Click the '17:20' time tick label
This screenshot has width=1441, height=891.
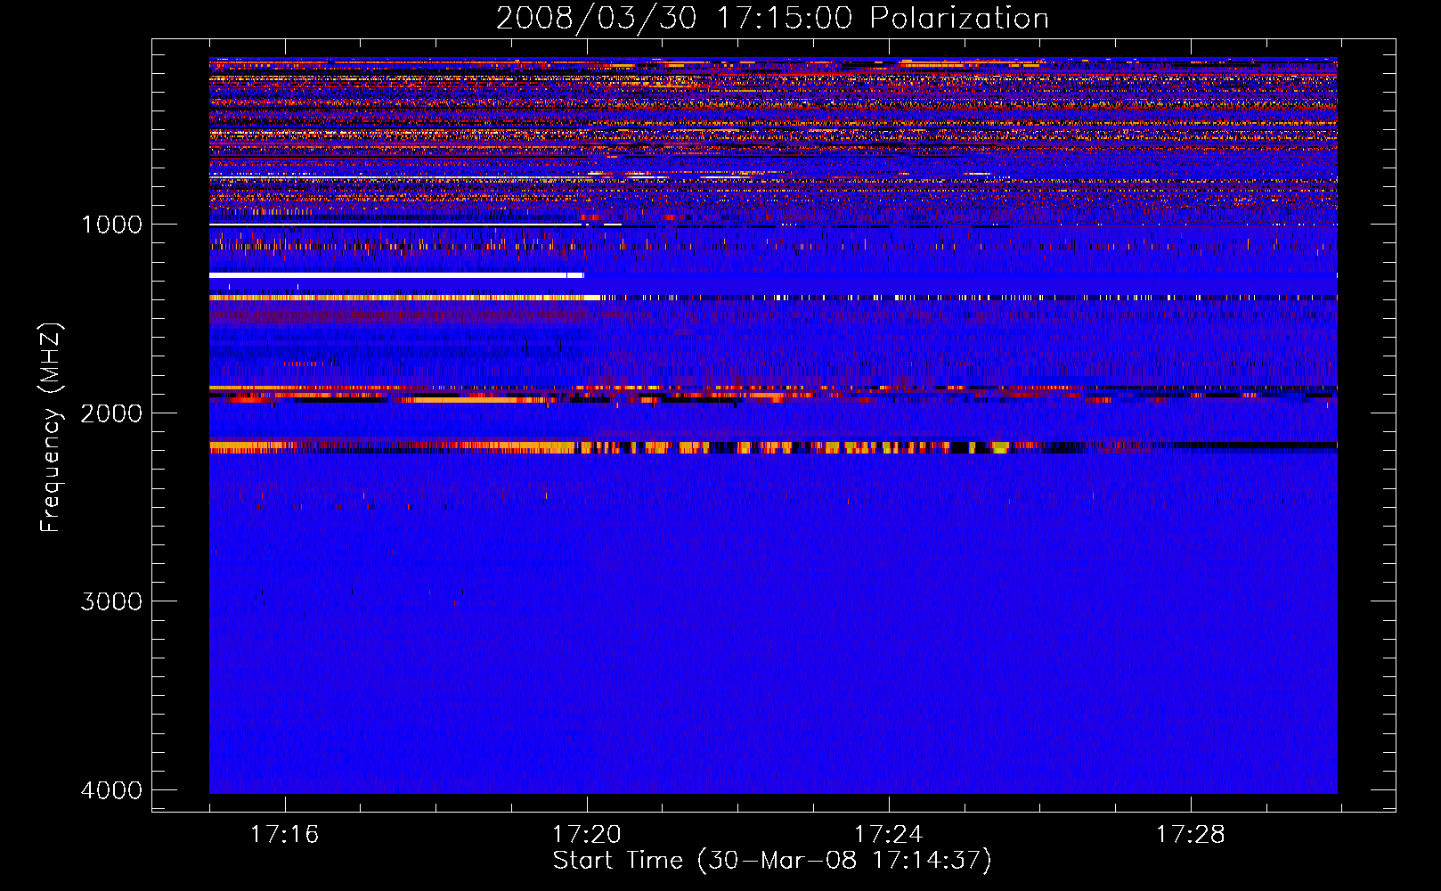pyautogui.click(x=586, y=835)
